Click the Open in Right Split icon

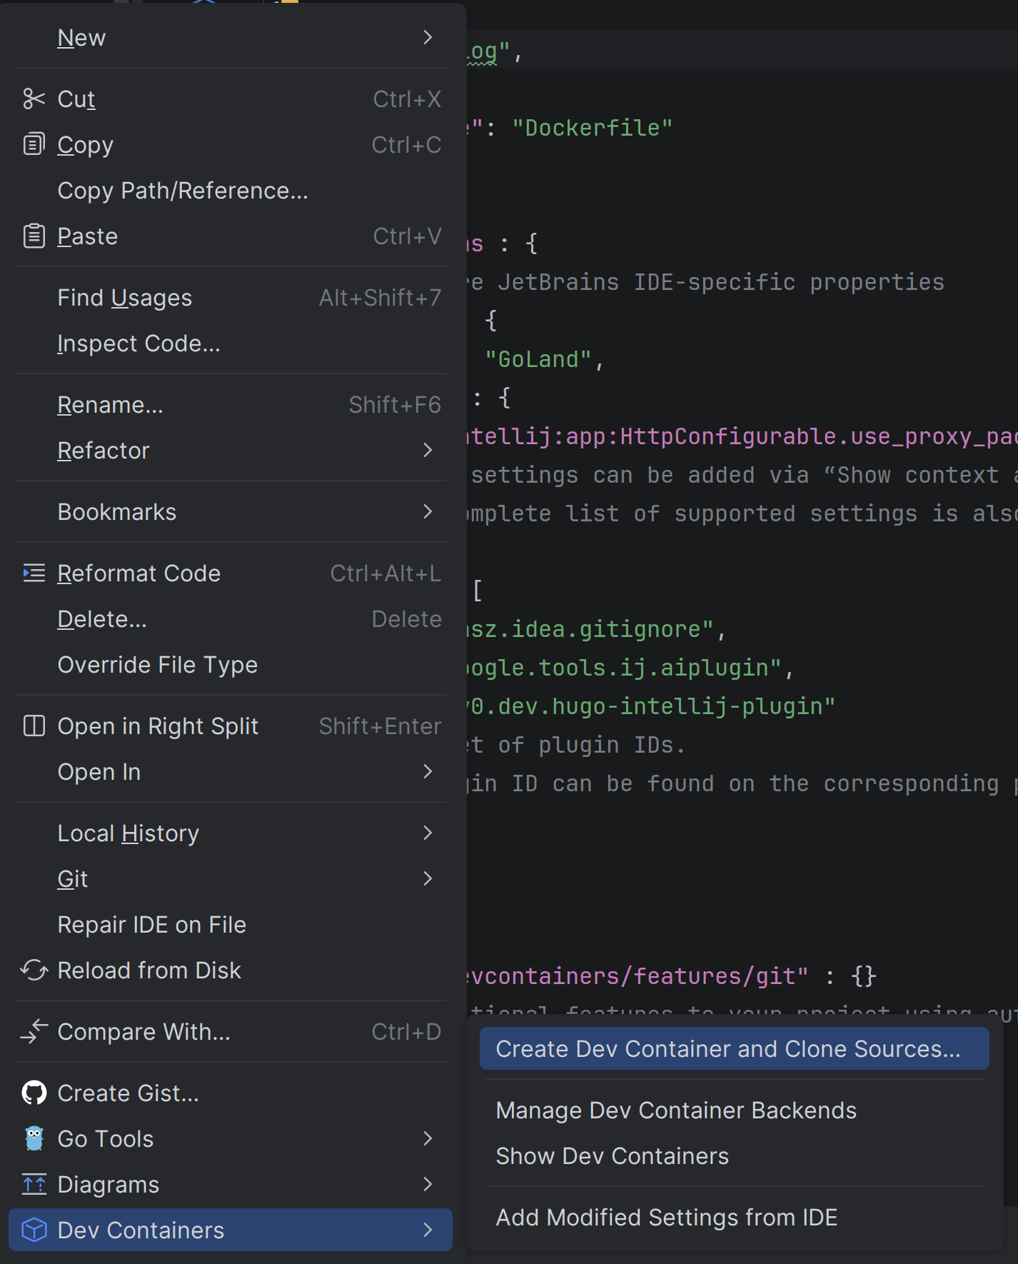(34, 726)
